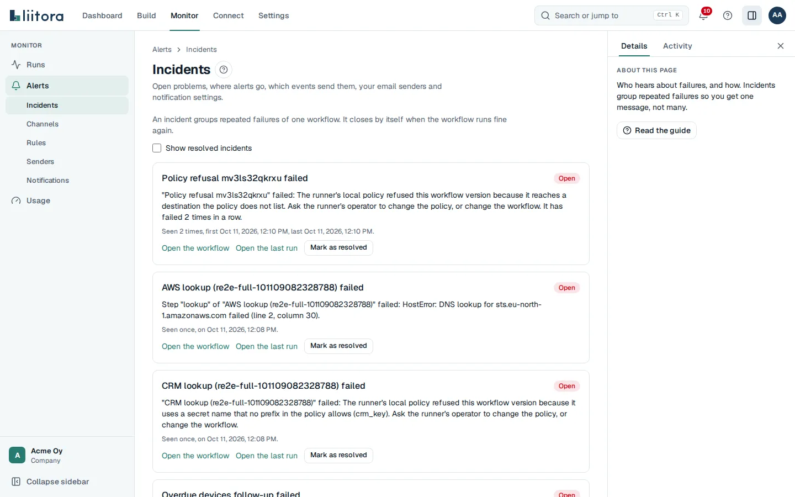The width and height of the screenshot is (795, 497).
Task: Click the Alerts breadcrumb link
Action: tap(162, 50)
